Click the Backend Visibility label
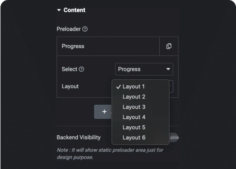Screen dimensions: 236x169 click(x=79, y=138)
